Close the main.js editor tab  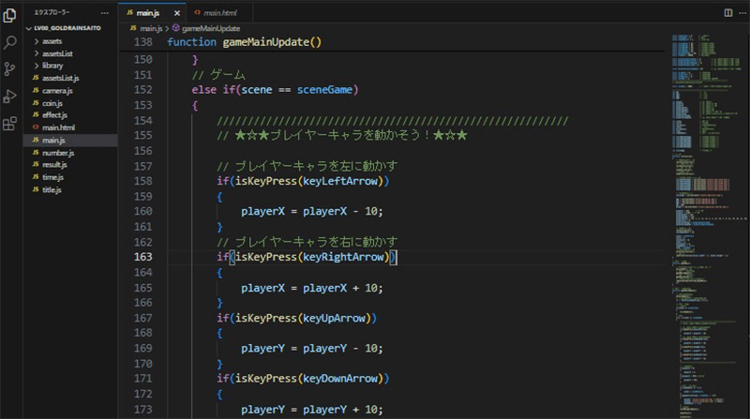click(177, 14)
